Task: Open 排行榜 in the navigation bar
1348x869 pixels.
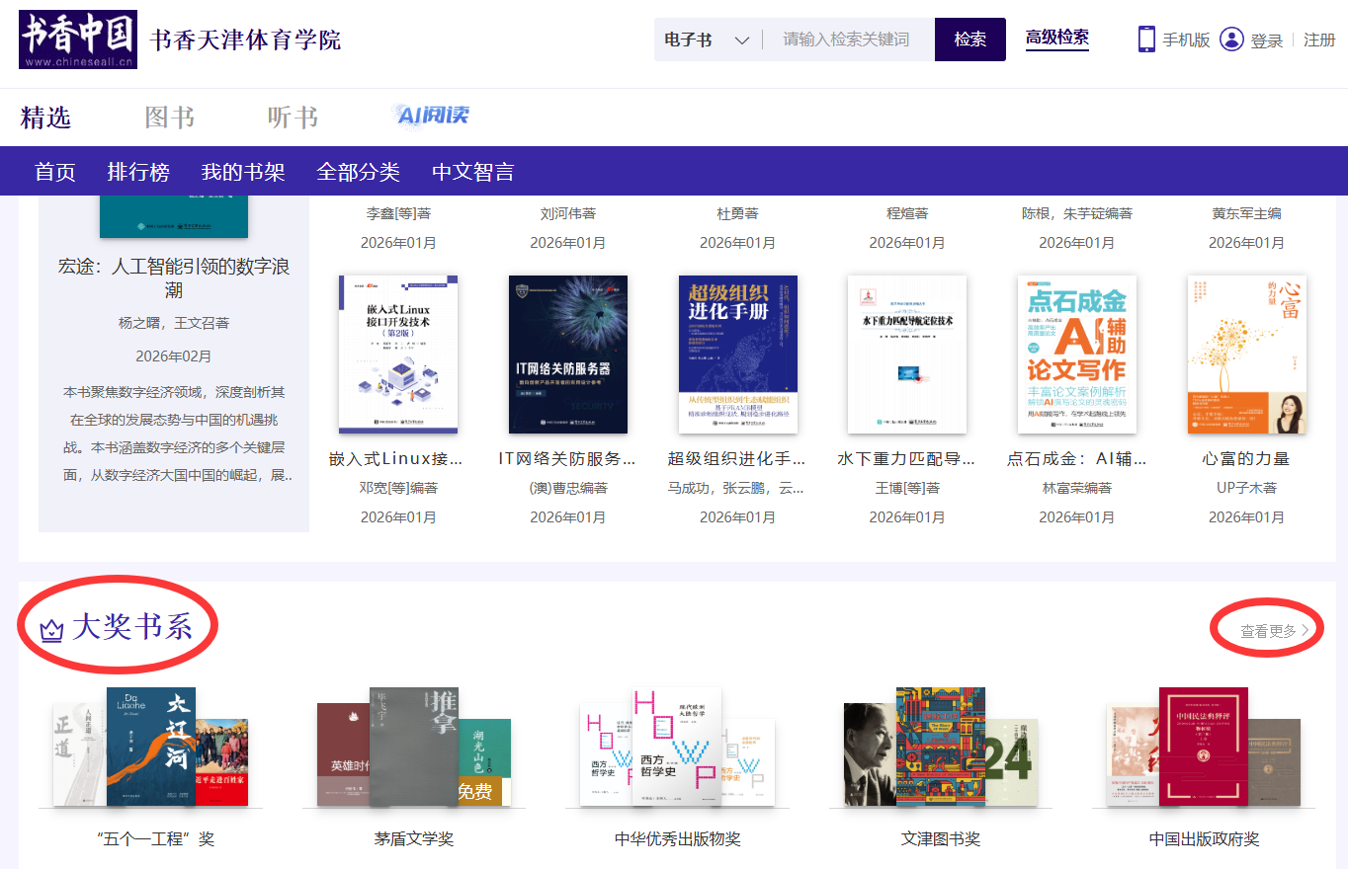Action: coord(138,172)
